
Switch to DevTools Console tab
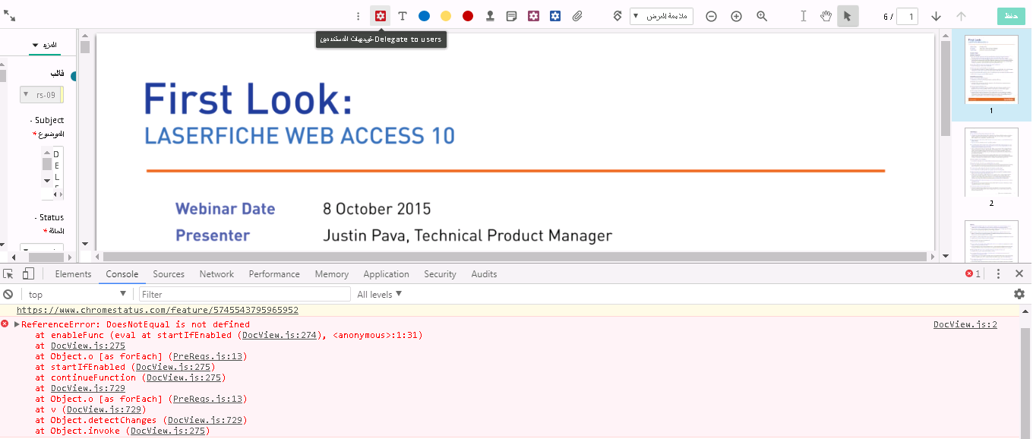point(122,274)
